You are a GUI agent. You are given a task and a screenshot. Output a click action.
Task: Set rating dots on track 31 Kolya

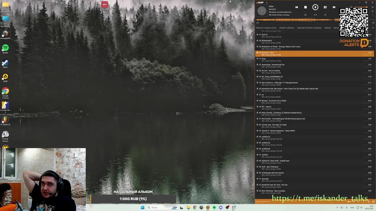367,61
